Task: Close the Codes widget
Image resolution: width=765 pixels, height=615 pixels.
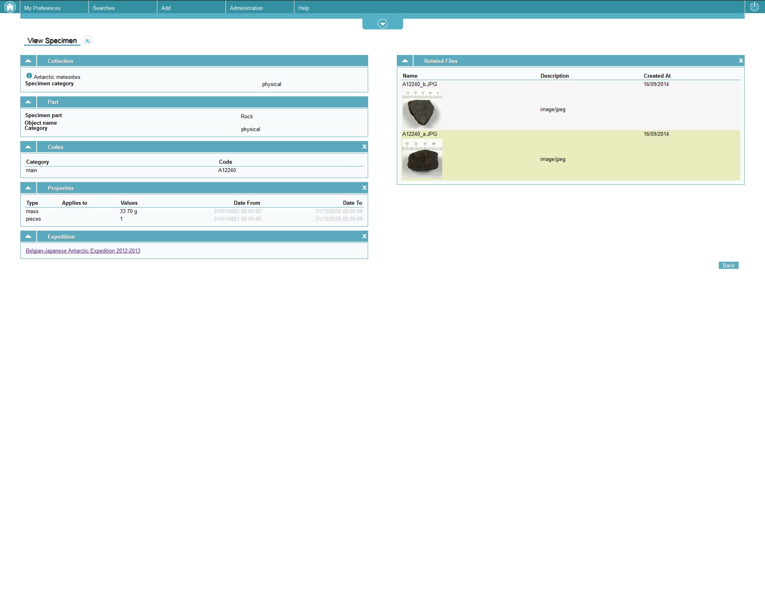Action: tap(364, 147)
